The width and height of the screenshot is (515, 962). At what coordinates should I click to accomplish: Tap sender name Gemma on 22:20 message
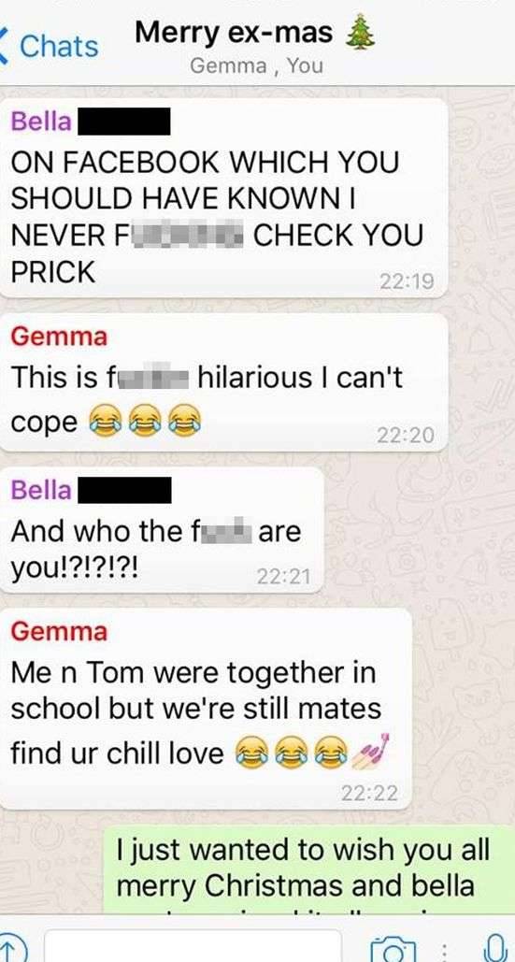point(60,337)
